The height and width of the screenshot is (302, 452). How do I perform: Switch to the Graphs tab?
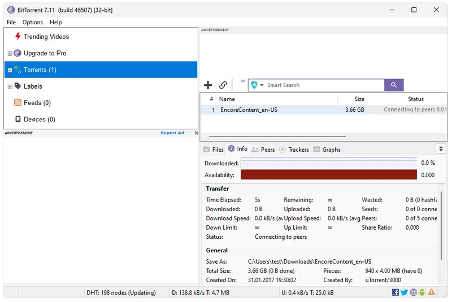[x=327, y=150]
